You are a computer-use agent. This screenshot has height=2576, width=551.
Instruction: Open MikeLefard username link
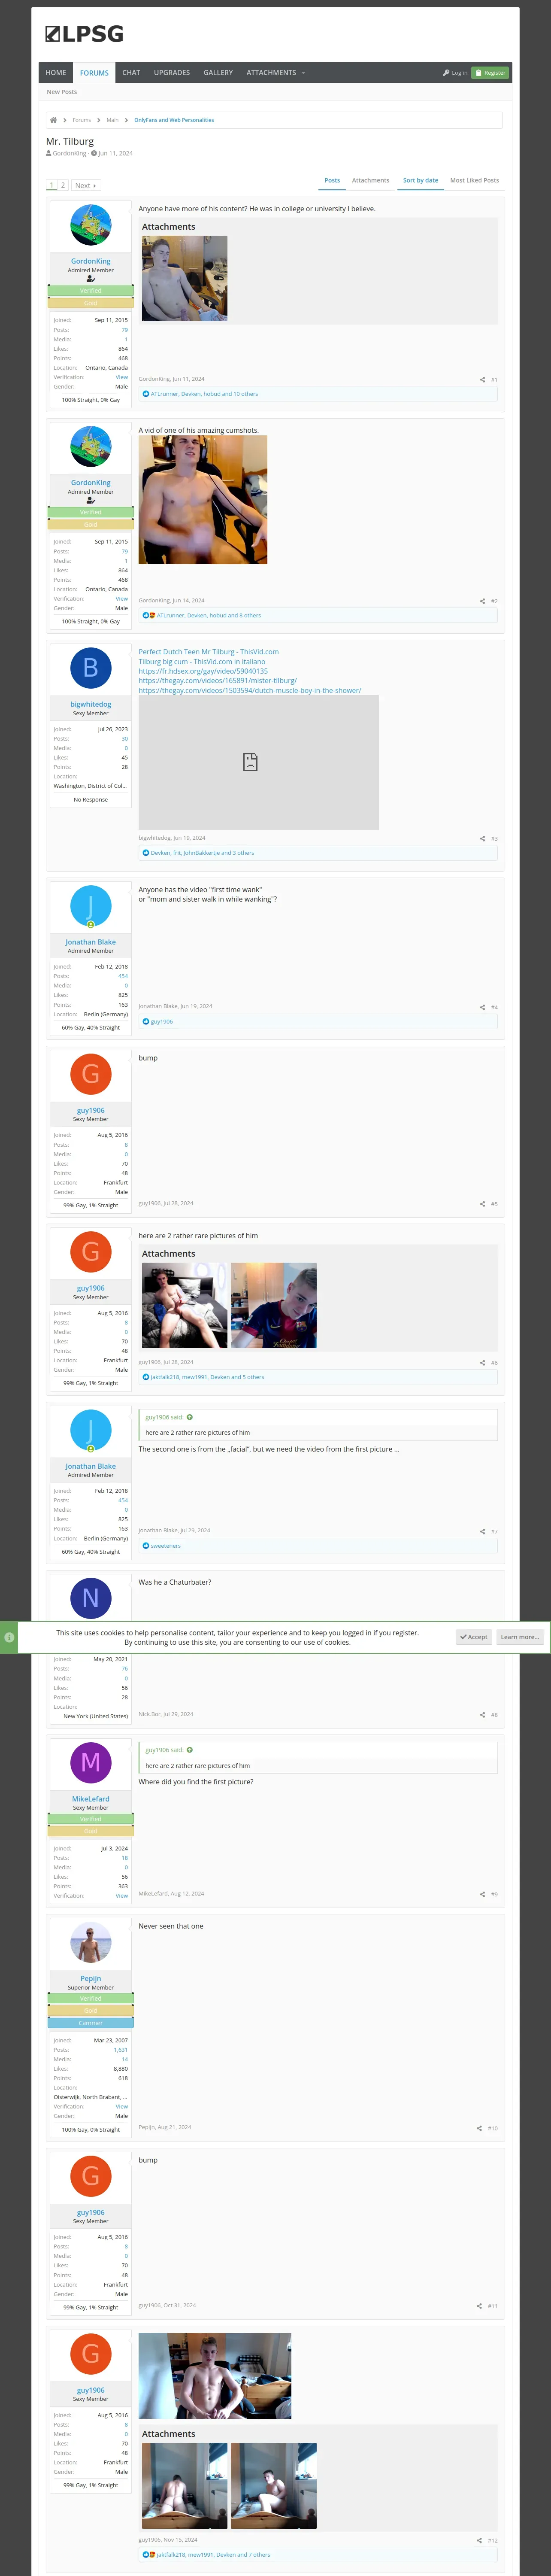point(91,1799)
